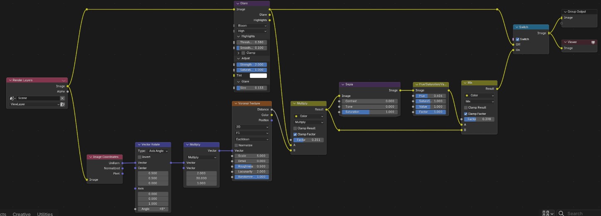Open the 2D dimensions dropdown
This screenshot has height=216, width=601.
(252, 127)
